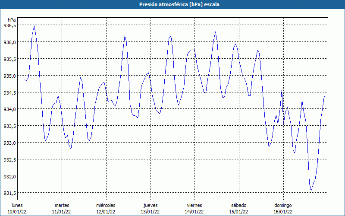Click the date 14/01/22
Viewport: 345px width, 216px height.
point(194,212)
